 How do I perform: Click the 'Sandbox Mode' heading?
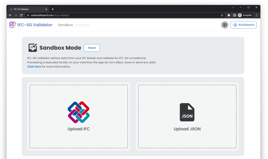point(60,48)
